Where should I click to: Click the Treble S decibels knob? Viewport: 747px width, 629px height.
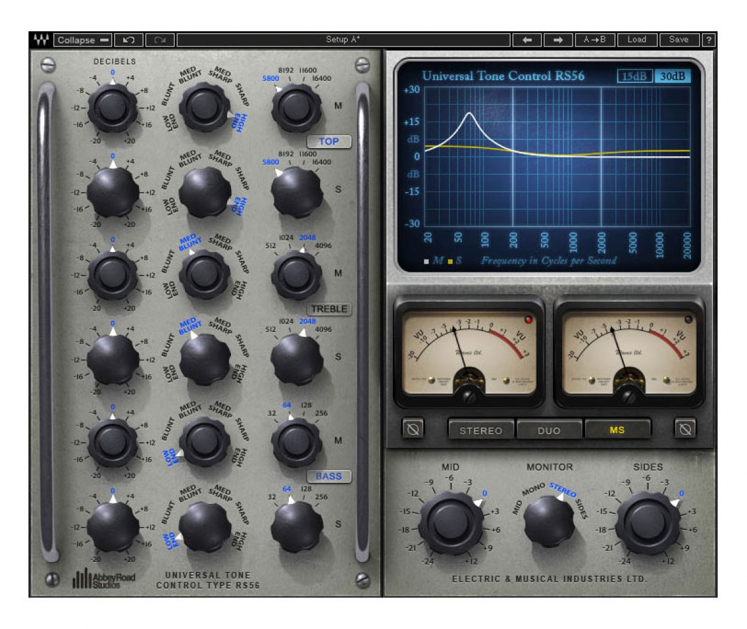point(113,358)
